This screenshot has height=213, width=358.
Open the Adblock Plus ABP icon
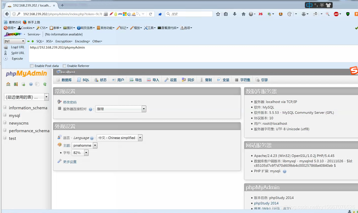point(336,14)
